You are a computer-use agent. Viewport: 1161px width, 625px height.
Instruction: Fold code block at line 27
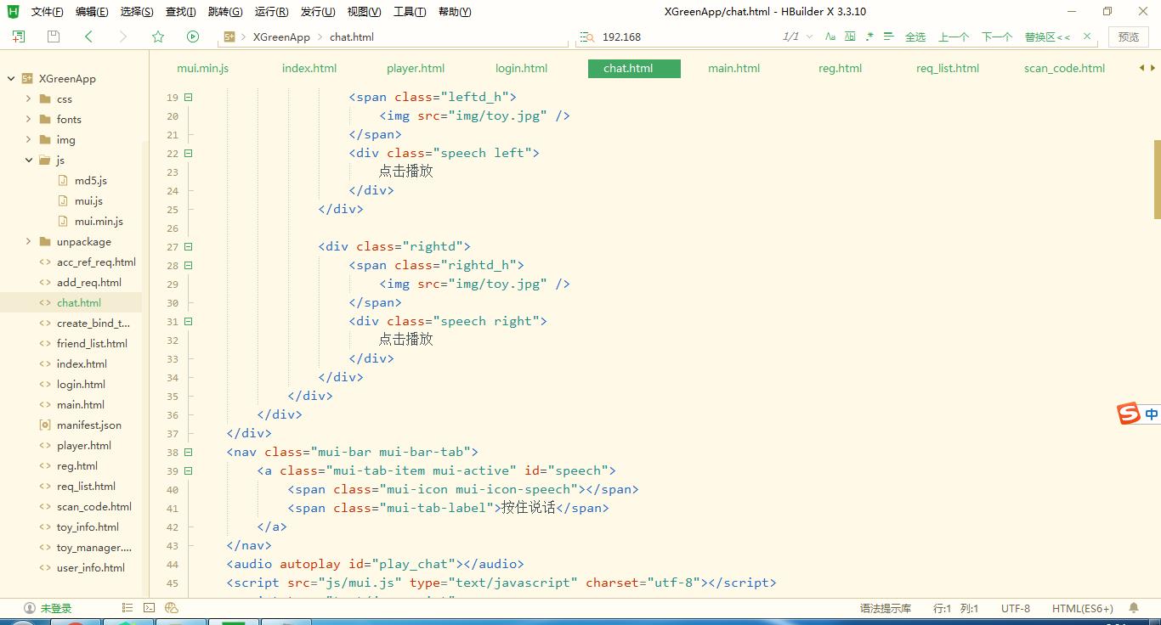point(189,246)
